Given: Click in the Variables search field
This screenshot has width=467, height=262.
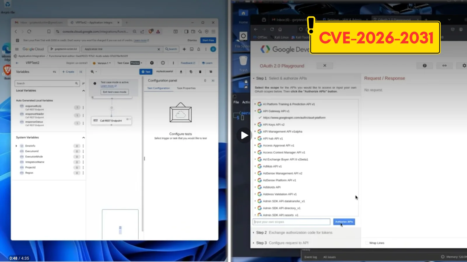Looking at the screenshot, I should tap(47, 84).
